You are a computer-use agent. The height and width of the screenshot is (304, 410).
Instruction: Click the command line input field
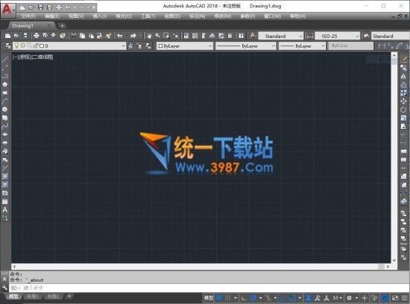point(209,288)
